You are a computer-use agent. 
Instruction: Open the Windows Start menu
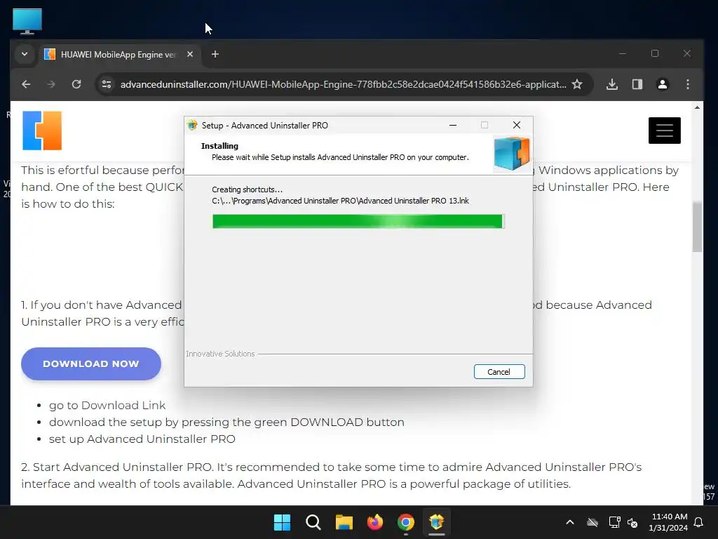pos(282,522)
